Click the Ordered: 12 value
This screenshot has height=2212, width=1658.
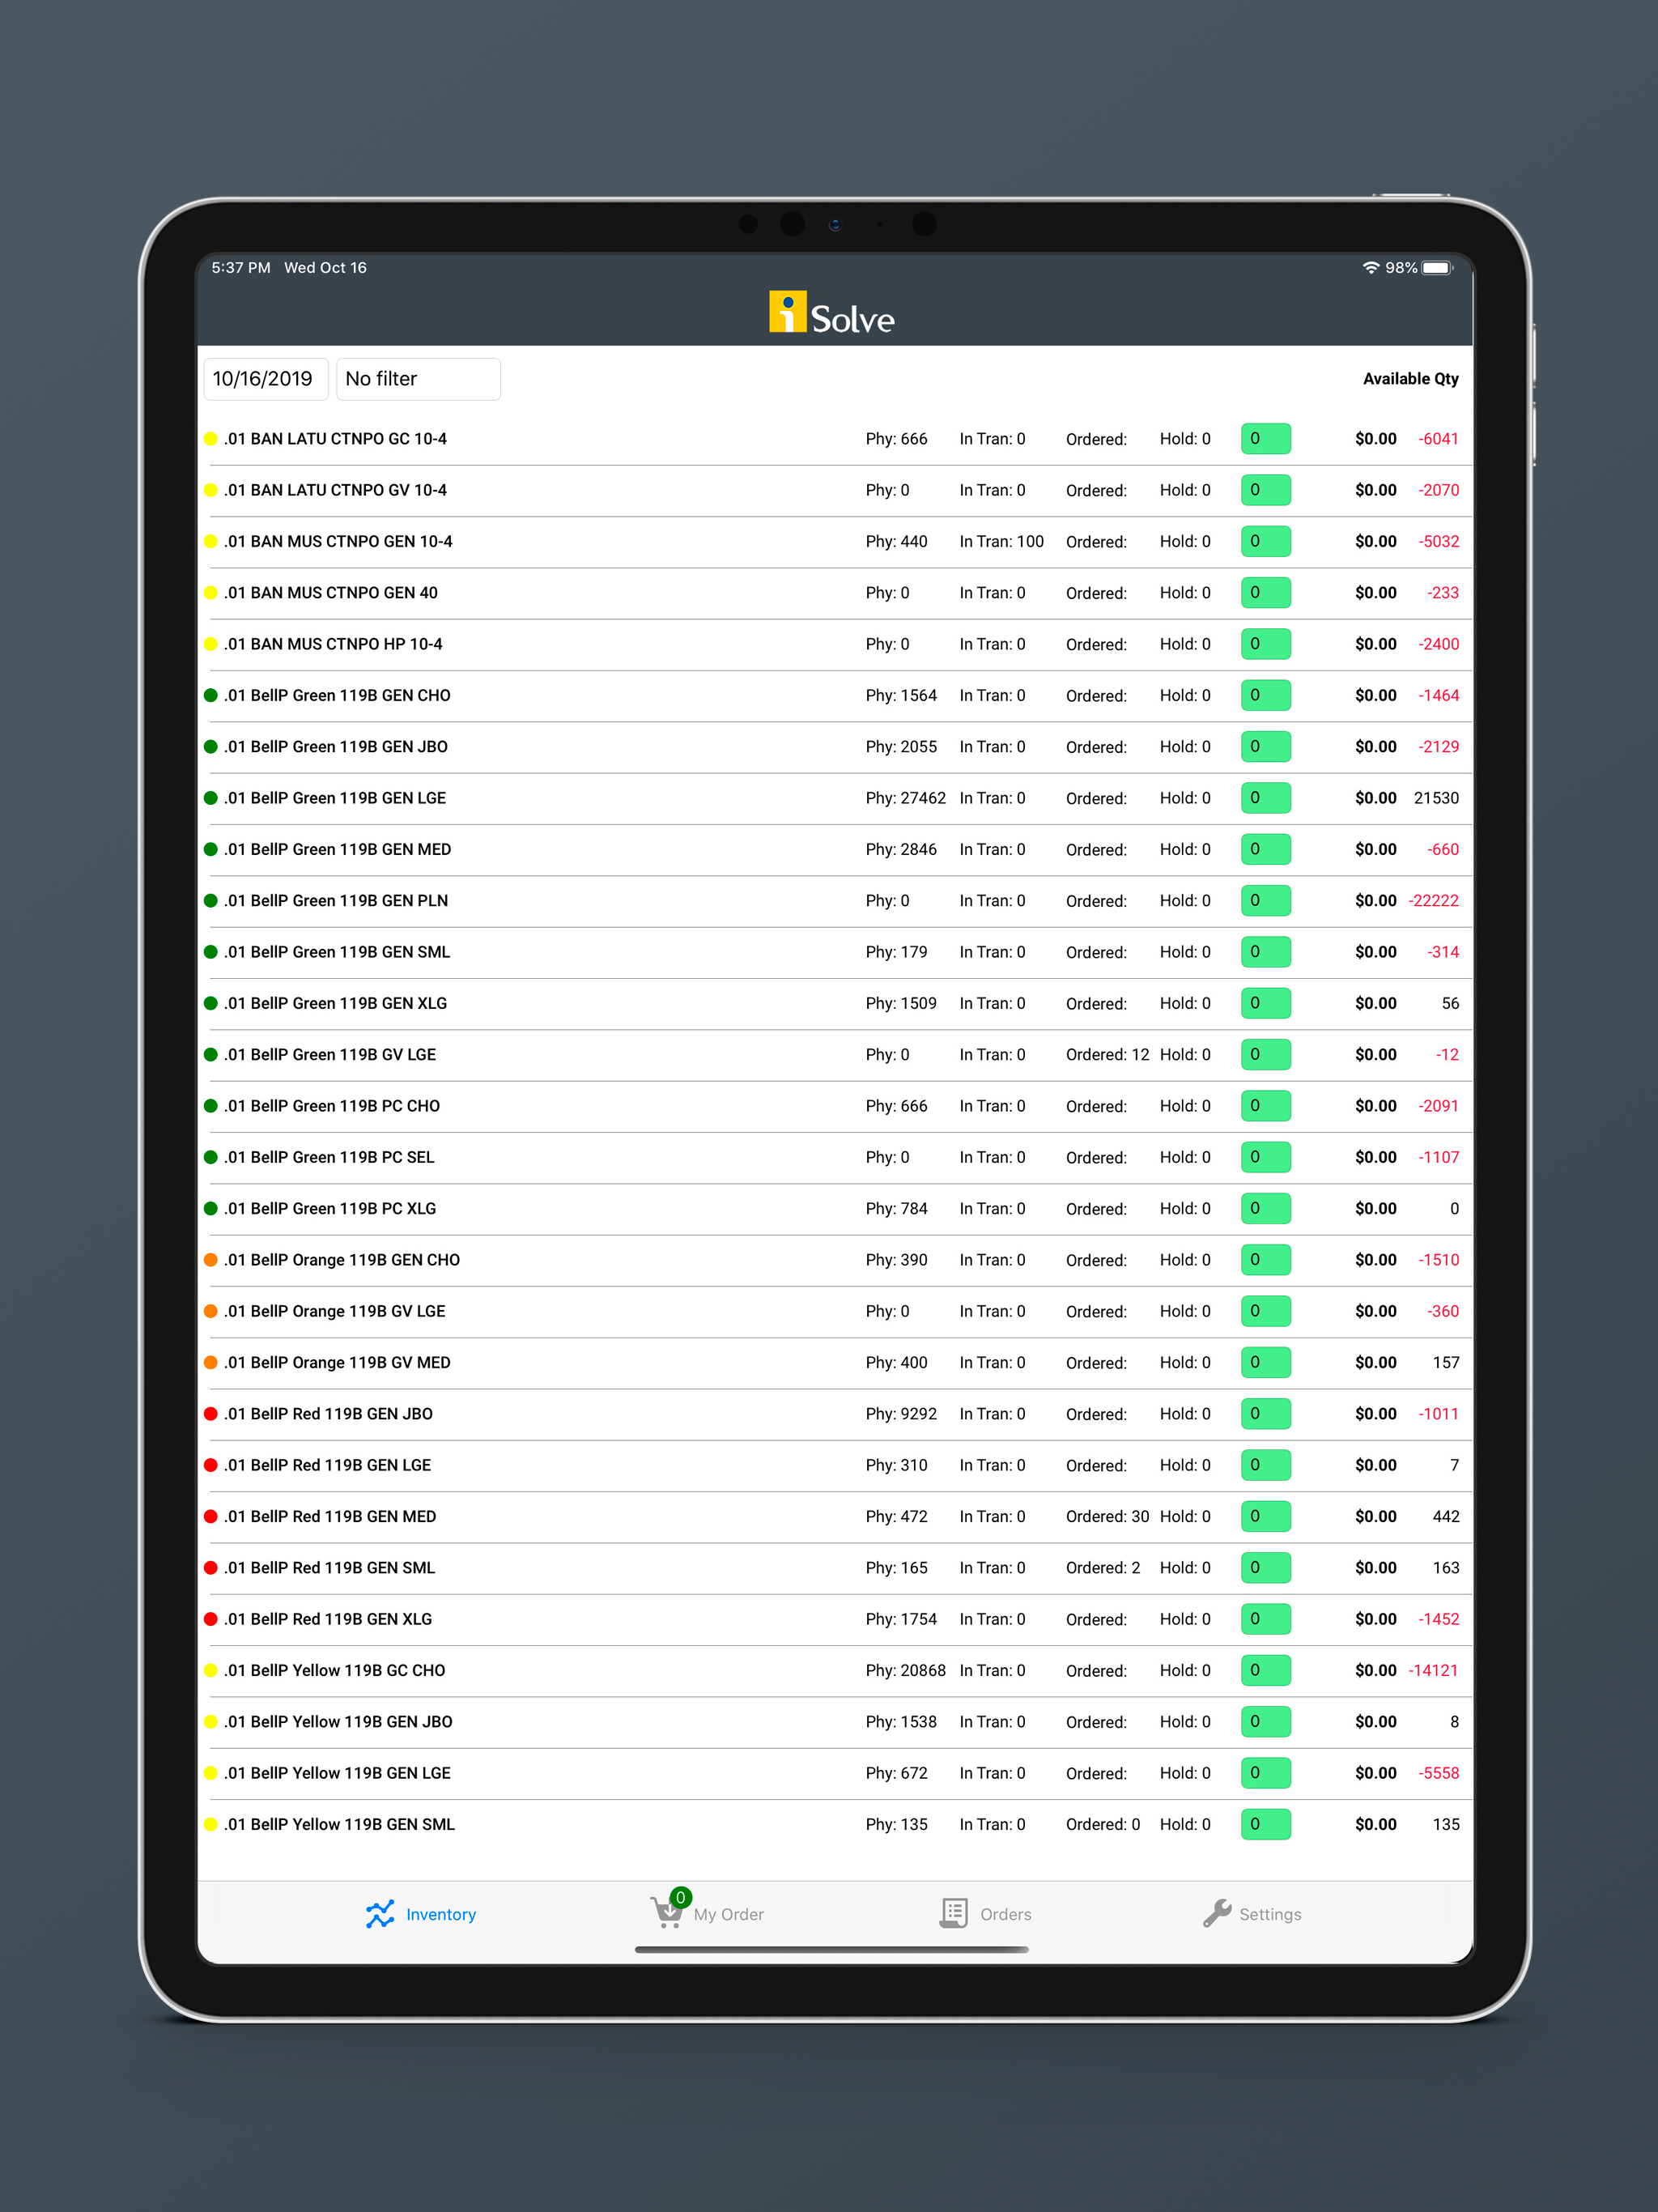(x=1107, y=1055)
